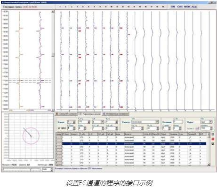Click the red delete icon beside the table
217x187 pixels.
[213, 139]
